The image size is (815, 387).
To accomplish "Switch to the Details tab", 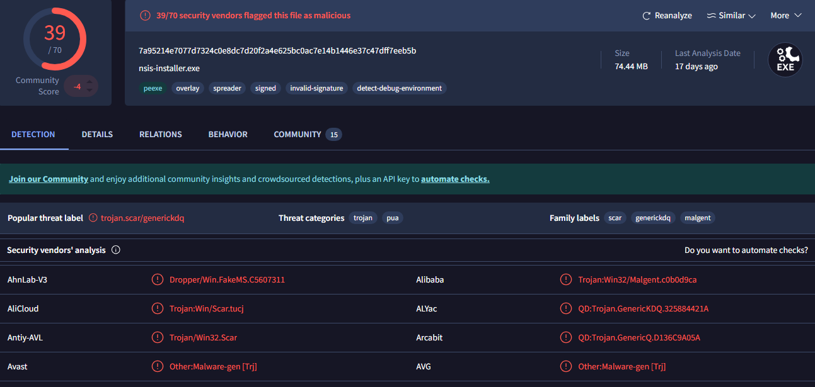I will click(x=97, y=134).
